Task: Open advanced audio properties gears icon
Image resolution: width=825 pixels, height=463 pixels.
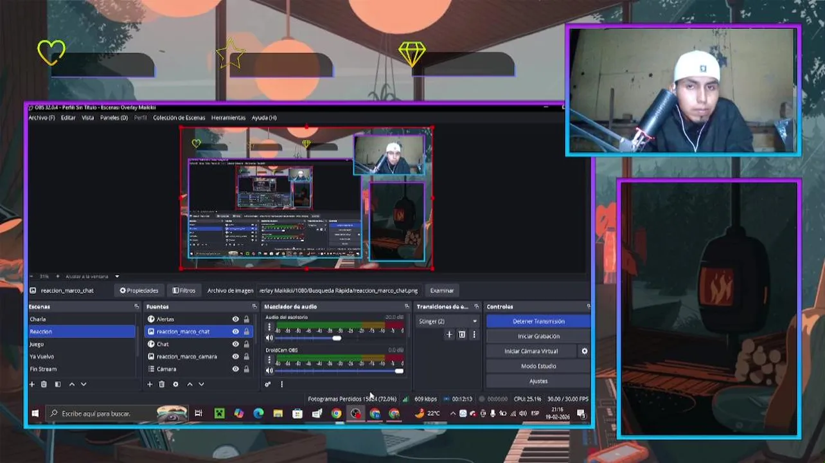Action: (268, 384)
